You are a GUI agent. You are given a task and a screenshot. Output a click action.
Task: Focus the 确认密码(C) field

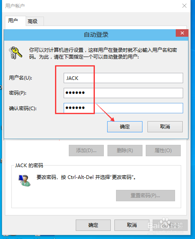123,108
